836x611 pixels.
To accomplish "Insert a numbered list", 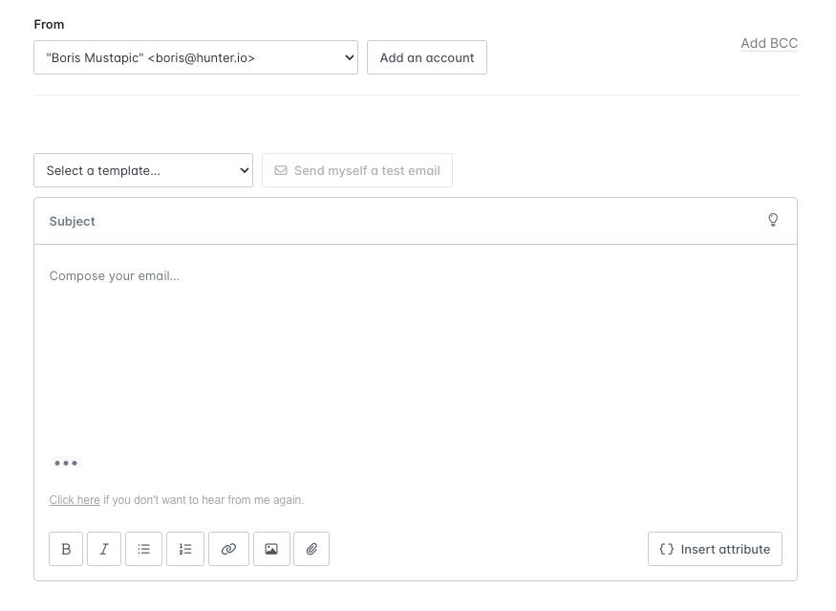I will pos(185,549).
